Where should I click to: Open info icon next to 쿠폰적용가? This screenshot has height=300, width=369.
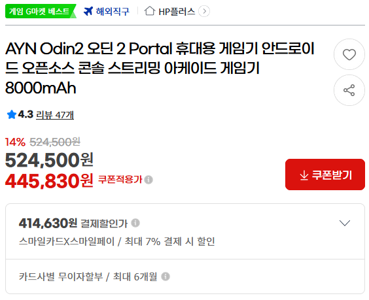pyautogui.click(x=149, y=180)
